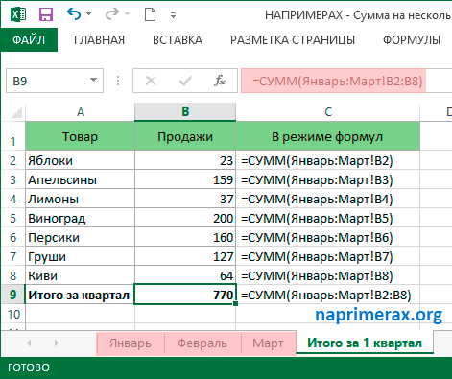
Task: Switch to the Март sheet tab
Action: tap(268, 343)
